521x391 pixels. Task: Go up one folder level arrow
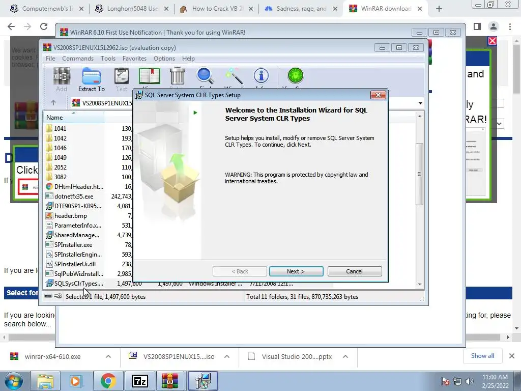tap(53, 103)
